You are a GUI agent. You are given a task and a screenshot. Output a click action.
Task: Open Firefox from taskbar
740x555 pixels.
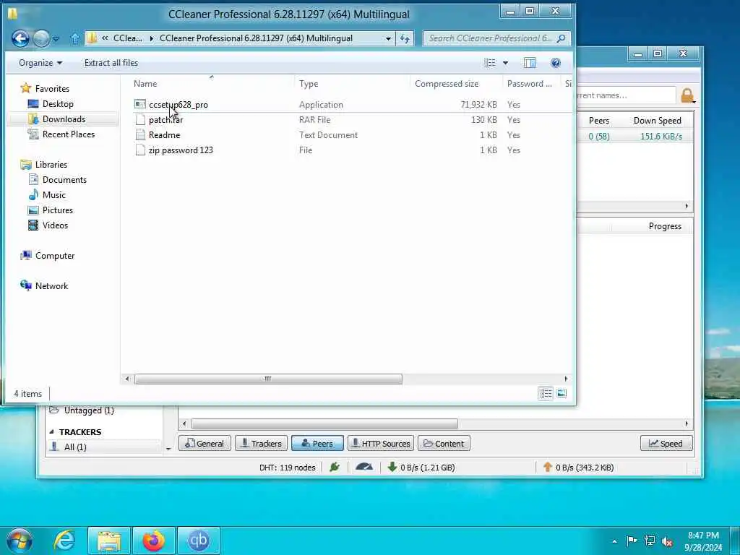pos(154,541)
